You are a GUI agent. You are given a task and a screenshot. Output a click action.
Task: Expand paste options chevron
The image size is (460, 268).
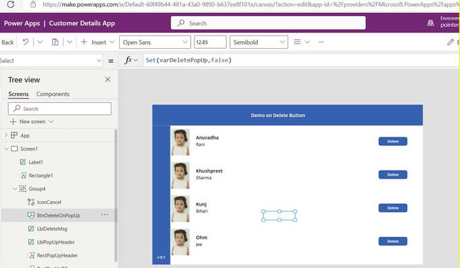70,42
